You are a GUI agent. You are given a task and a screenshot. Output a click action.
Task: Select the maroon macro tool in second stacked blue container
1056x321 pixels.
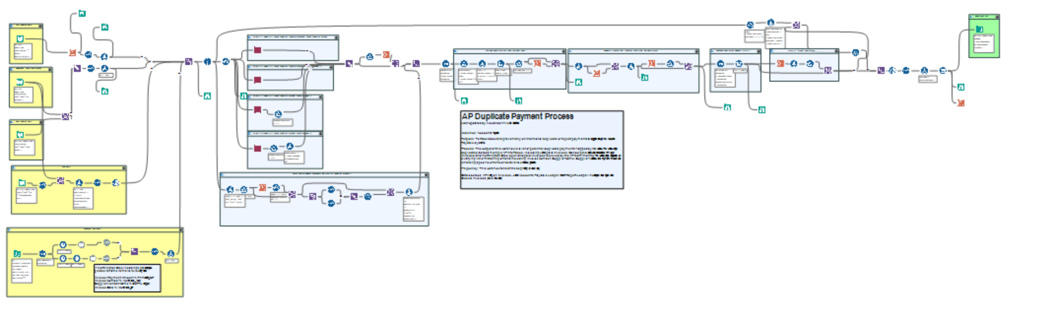pos(257,80)
